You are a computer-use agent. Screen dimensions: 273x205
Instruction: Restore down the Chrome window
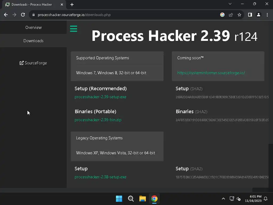(255, 4)
